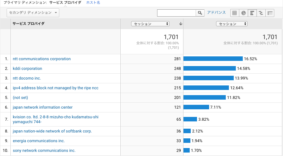Screen dimensions: 283x156
Task: Switch to pivot table view icon
Action: pos(270,13)
